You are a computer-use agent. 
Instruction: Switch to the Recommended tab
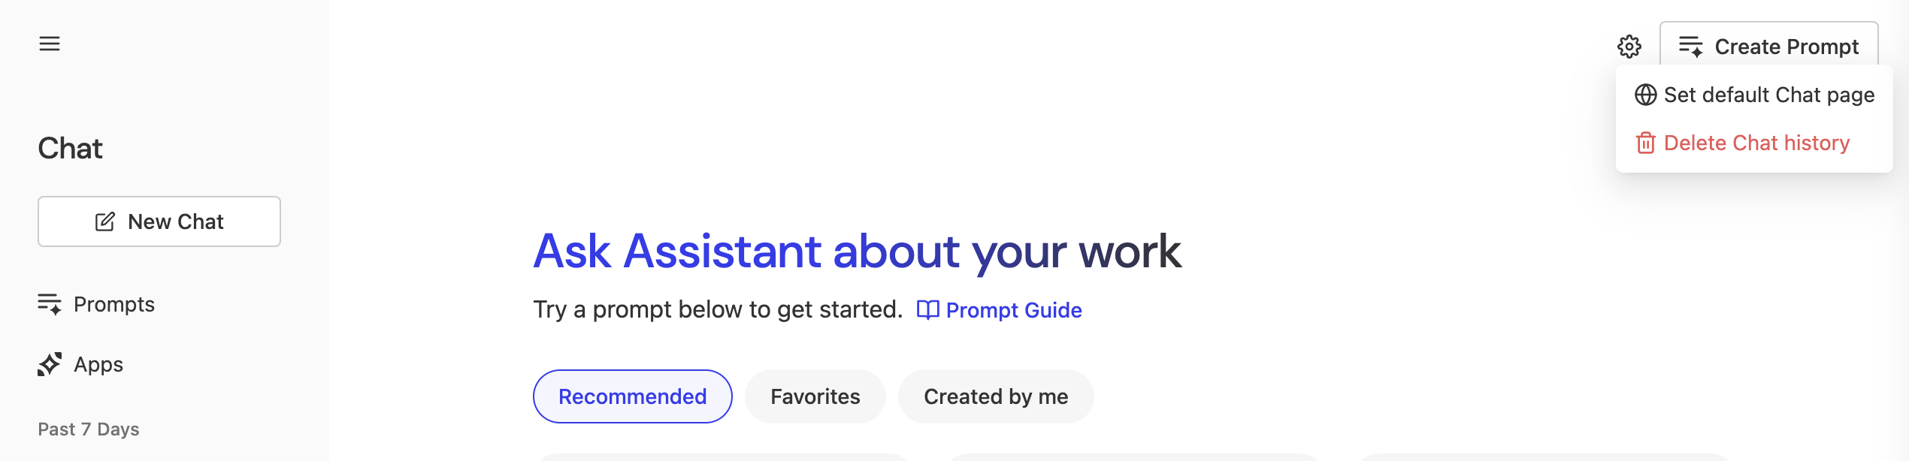(x=632, y=396)
